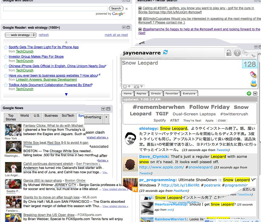This screenshot has height=222, width=261.
Task: Open the White Sox article thumbnail
Action: click(14, 147)
